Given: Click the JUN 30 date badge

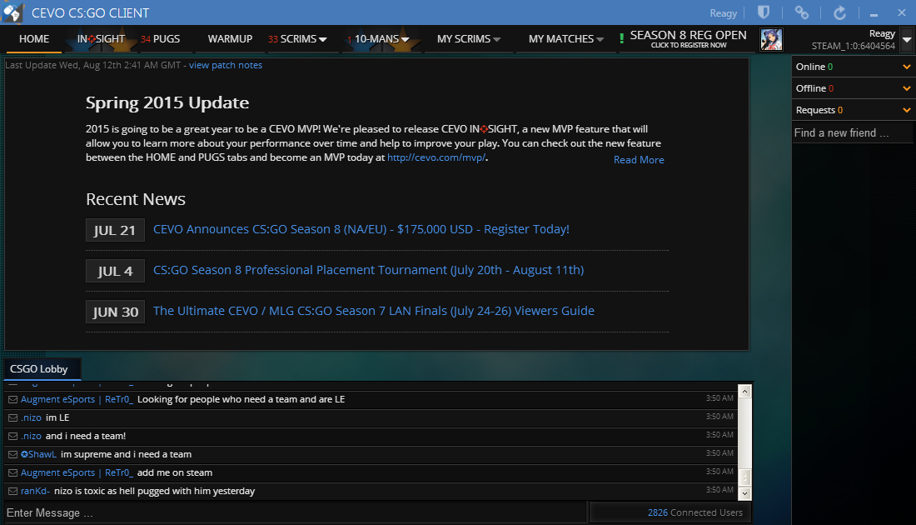Looking at the screenshot, I should pos(115,312).
